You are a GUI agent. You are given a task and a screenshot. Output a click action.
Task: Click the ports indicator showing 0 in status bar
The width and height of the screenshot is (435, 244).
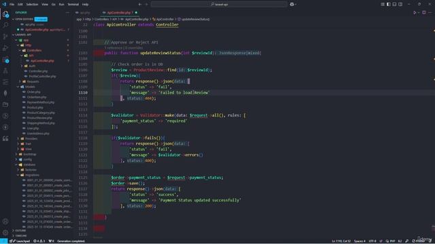click(52, 241)
